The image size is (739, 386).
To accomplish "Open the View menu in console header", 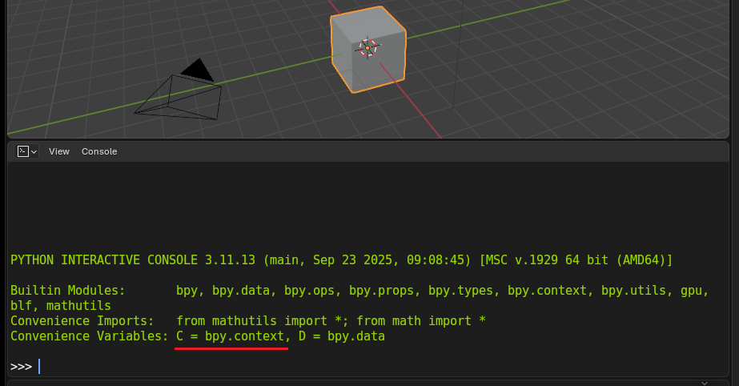I will click(59, 151).
